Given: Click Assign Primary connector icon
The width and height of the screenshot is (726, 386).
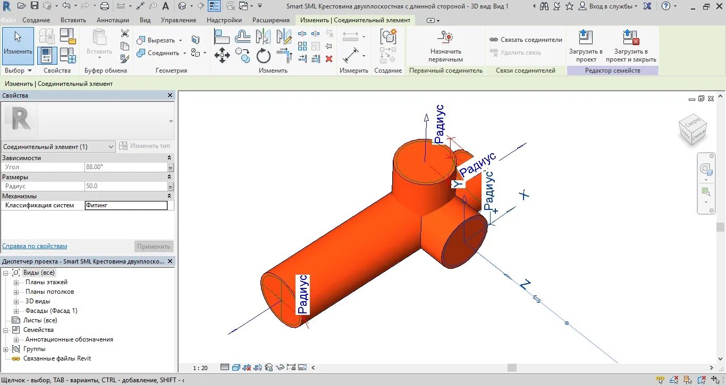Looking at the screenshot, I should tap(446, 46).
